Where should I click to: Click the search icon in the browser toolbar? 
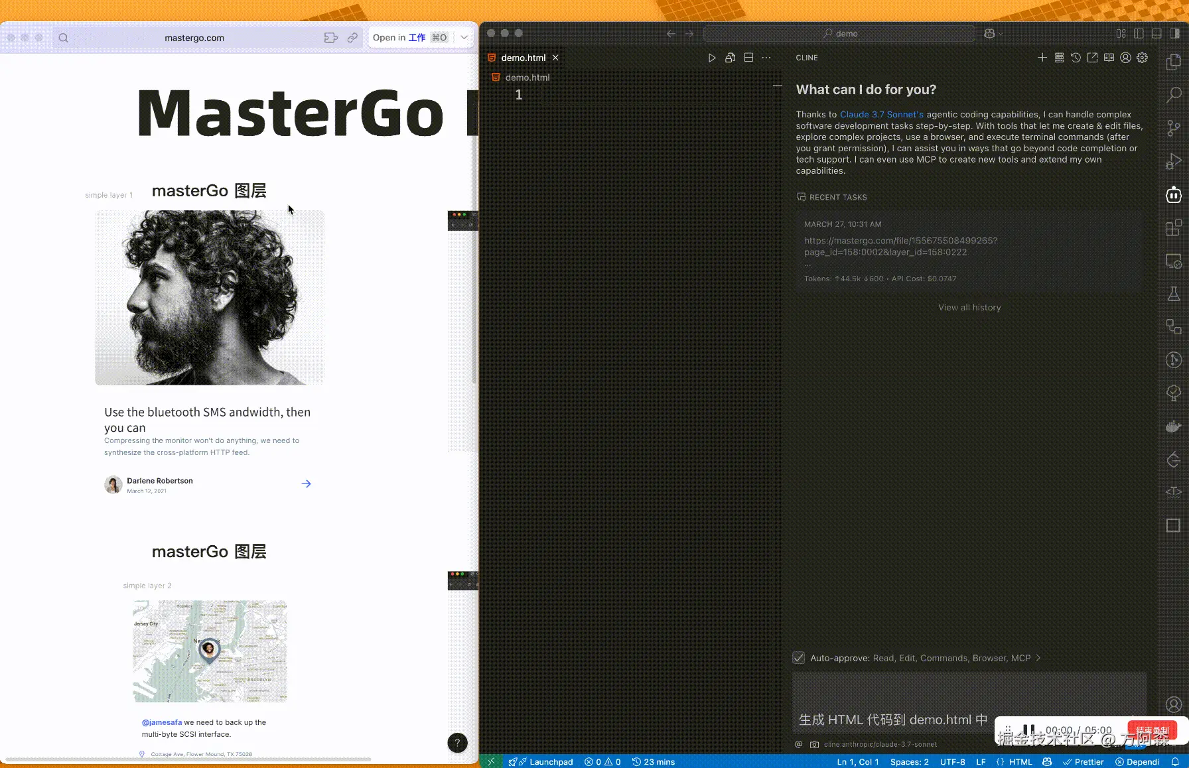click(63, 38)
